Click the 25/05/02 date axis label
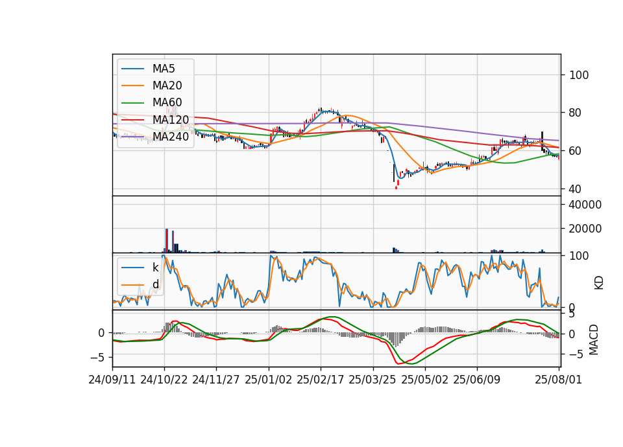 424,380
